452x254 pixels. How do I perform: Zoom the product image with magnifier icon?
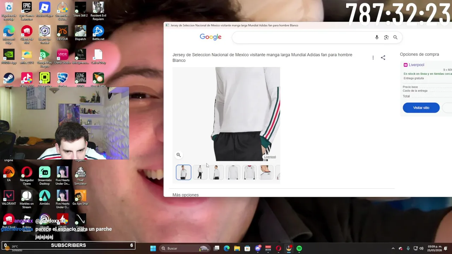tap(179, 155)
